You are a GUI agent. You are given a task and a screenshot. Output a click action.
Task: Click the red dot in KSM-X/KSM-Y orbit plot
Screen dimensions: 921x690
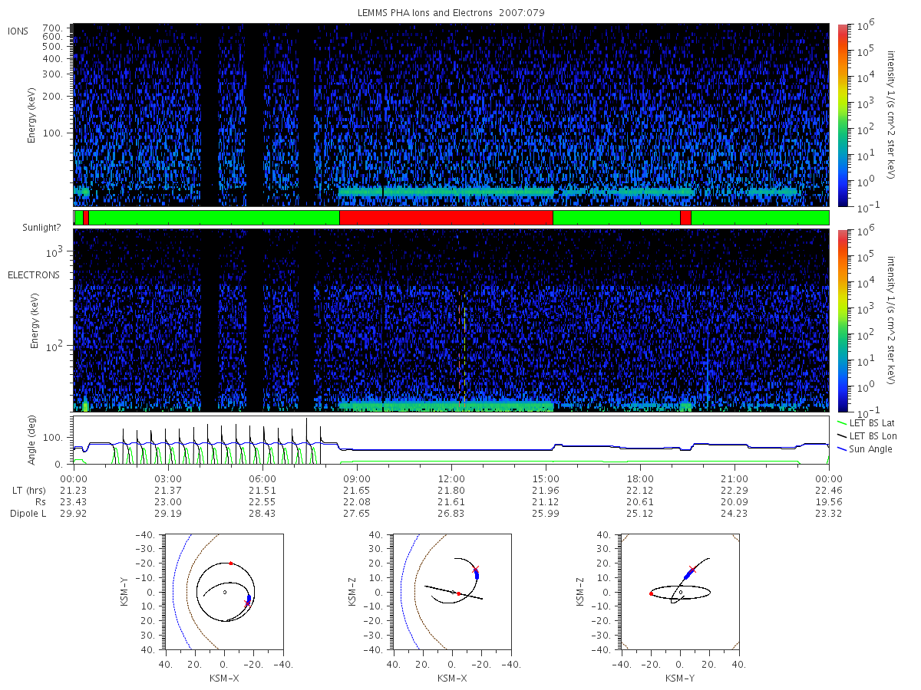tap(230, 563)
